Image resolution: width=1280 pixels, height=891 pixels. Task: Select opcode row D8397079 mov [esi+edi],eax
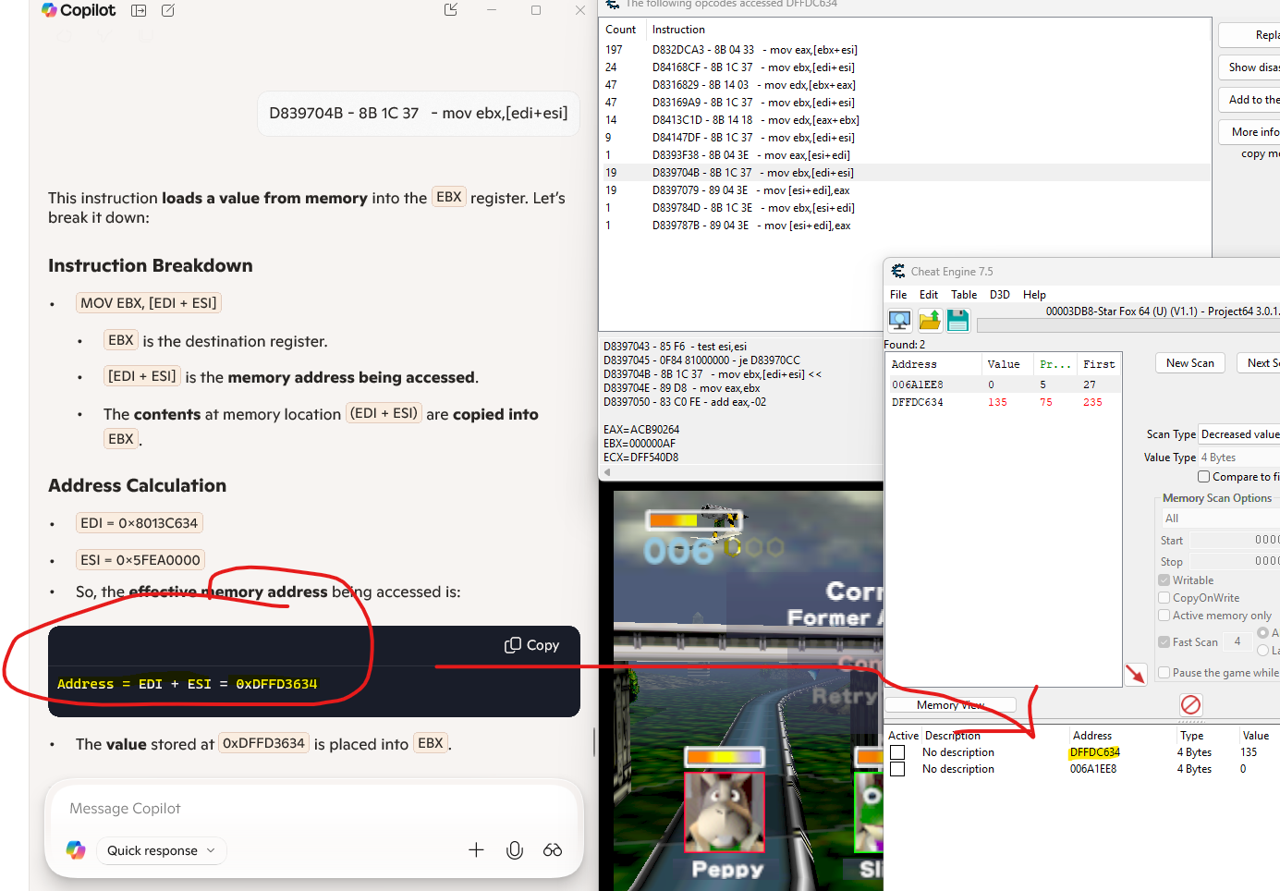(905, 190)
